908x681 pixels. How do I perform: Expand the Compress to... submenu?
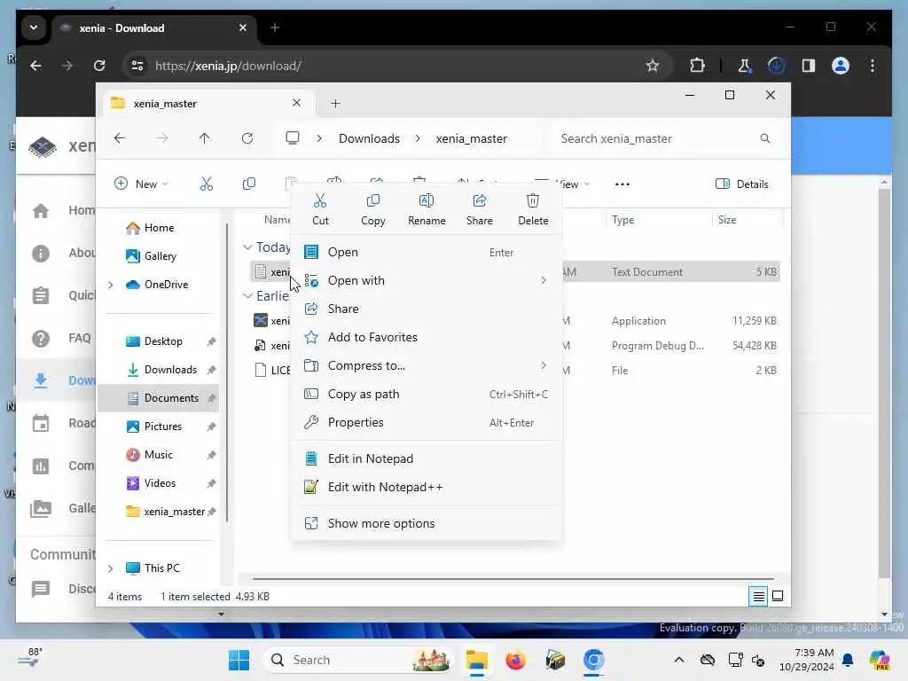tap(427, 366)
